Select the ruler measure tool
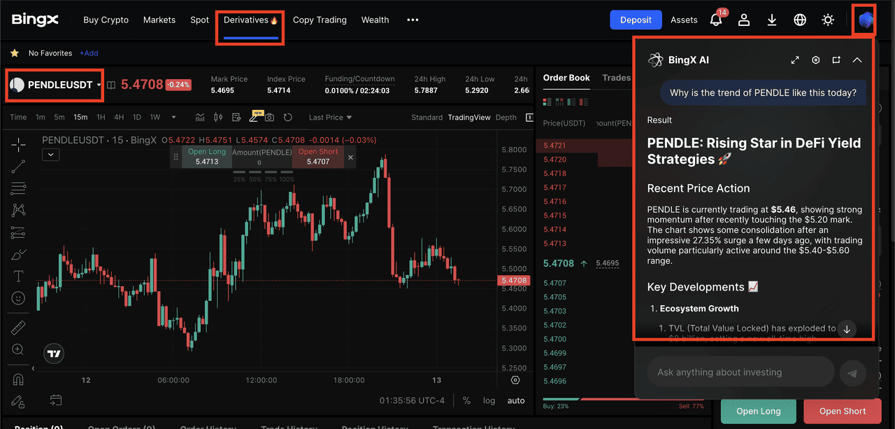The width and height of the screenshot is (895, 429). [18, 328]
